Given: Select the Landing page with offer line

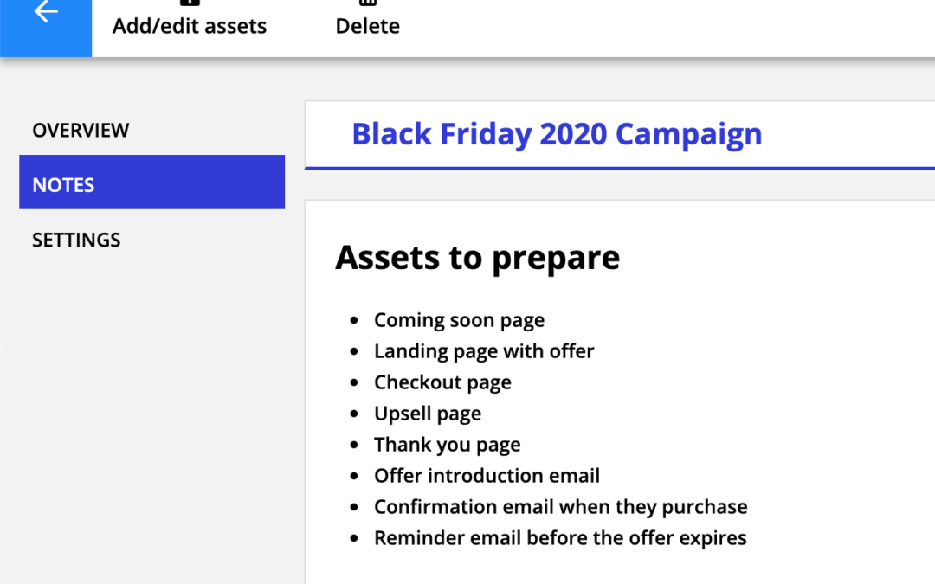Looking at the screenshot, I should [x=484, y=351].
